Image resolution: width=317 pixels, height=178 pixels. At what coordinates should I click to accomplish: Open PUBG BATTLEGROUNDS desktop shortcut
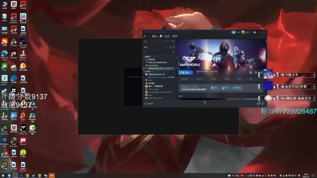coord(14,142)
